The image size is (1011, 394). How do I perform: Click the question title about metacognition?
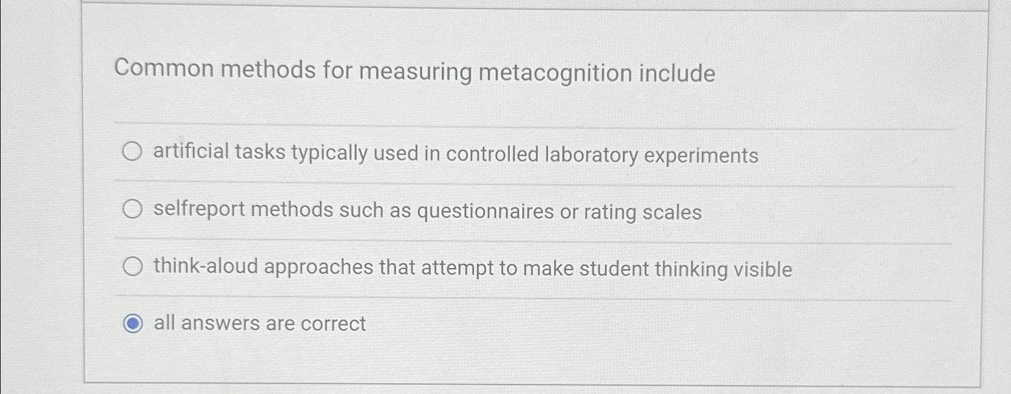click(416, 72)
